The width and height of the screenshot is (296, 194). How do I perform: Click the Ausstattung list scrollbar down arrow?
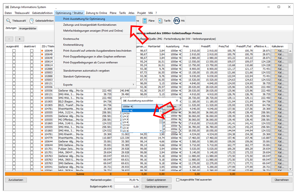tap(161, 130)
